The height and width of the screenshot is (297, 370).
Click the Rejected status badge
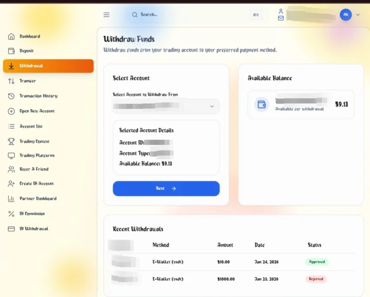pyautogui.click(x=316, y=279)
